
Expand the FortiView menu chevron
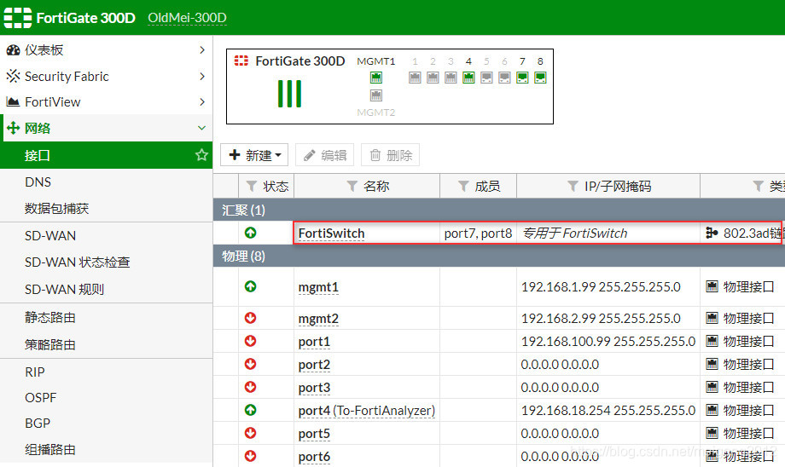pyautogui.click(x=201, y=102)
